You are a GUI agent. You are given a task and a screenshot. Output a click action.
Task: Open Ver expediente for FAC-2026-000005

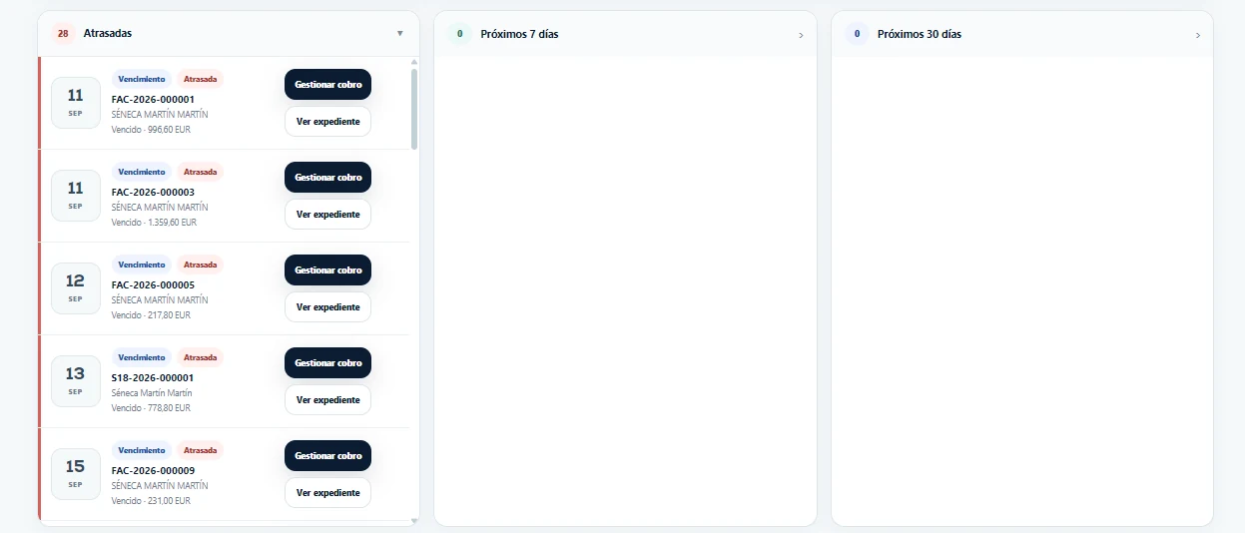click(327, 307)
